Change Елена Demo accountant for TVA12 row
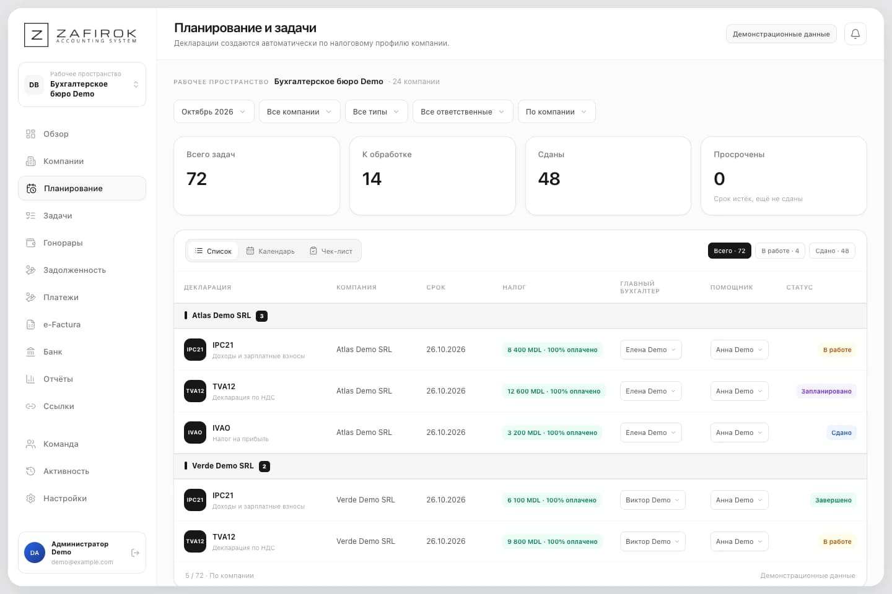Viewport: 892px width, 594px height. click(x=651, y=391)
